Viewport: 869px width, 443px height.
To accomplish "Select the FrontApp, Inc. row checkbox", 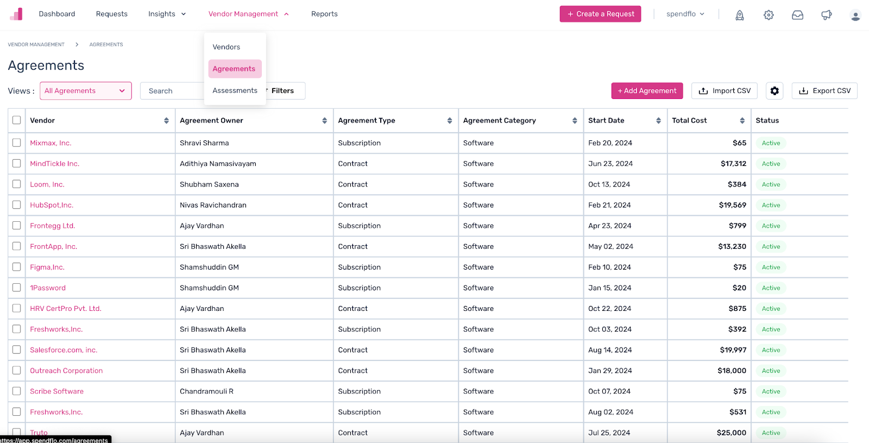I will click(x=17, y=246).
